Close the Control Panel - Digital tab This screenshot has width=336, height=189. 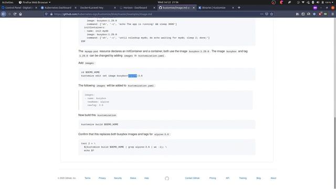[x=36, y=8]
